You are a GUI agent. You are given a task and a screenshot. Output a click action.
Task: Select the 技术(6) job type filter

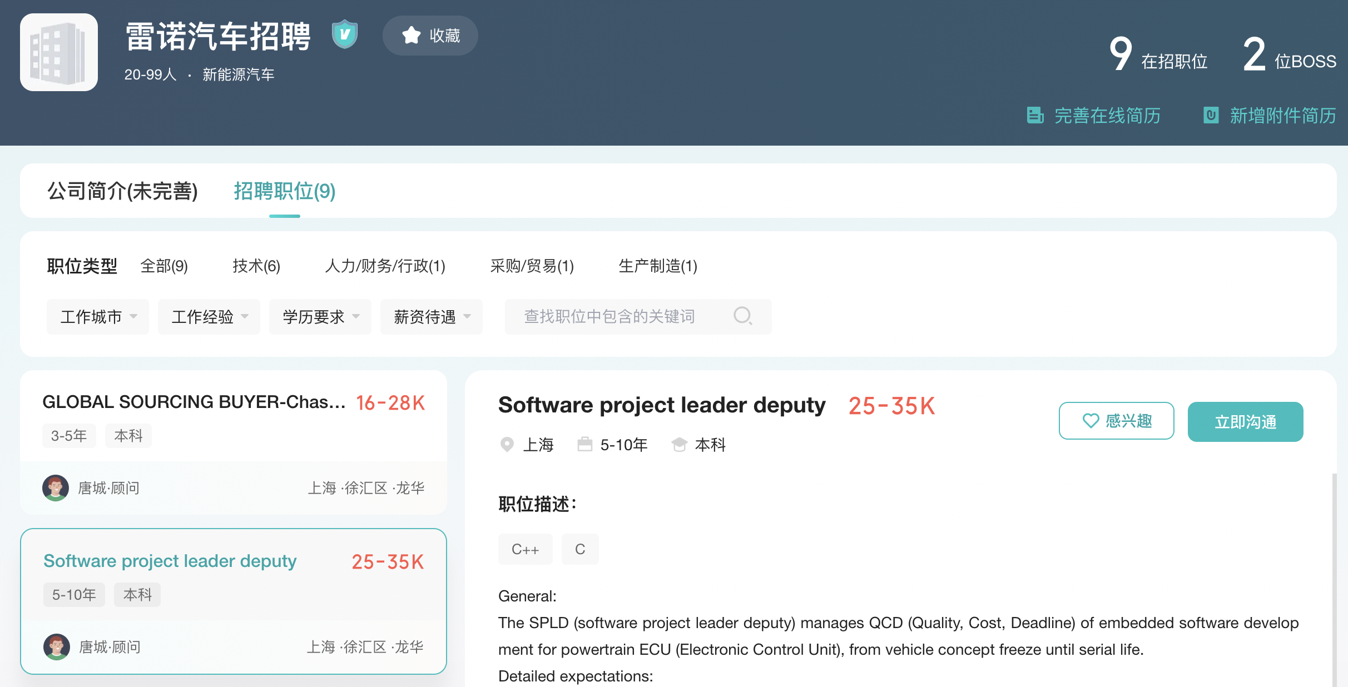click(x=256, y=266)
